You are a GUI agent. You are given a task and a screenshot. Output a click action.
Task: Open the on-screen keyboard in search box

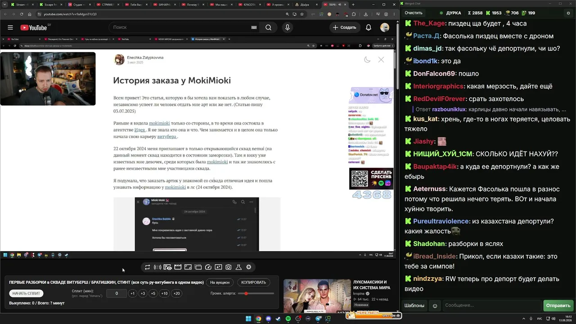pos(254,27)
